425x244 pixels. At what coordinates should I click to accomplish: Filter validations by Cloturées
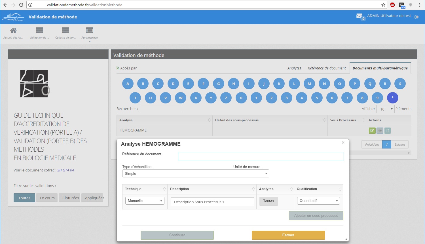71,198
